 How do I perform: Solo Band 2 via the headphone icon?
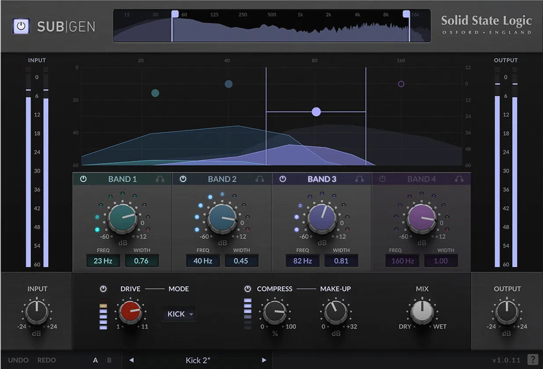pos(260,179)
